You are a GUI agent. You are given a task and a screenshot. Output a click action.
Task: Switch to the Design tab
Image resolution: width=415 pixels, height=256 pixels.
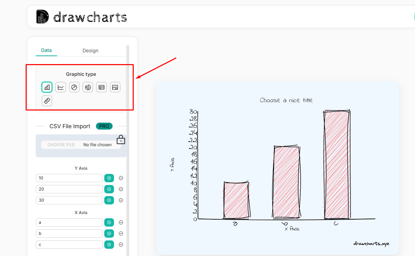90,51
